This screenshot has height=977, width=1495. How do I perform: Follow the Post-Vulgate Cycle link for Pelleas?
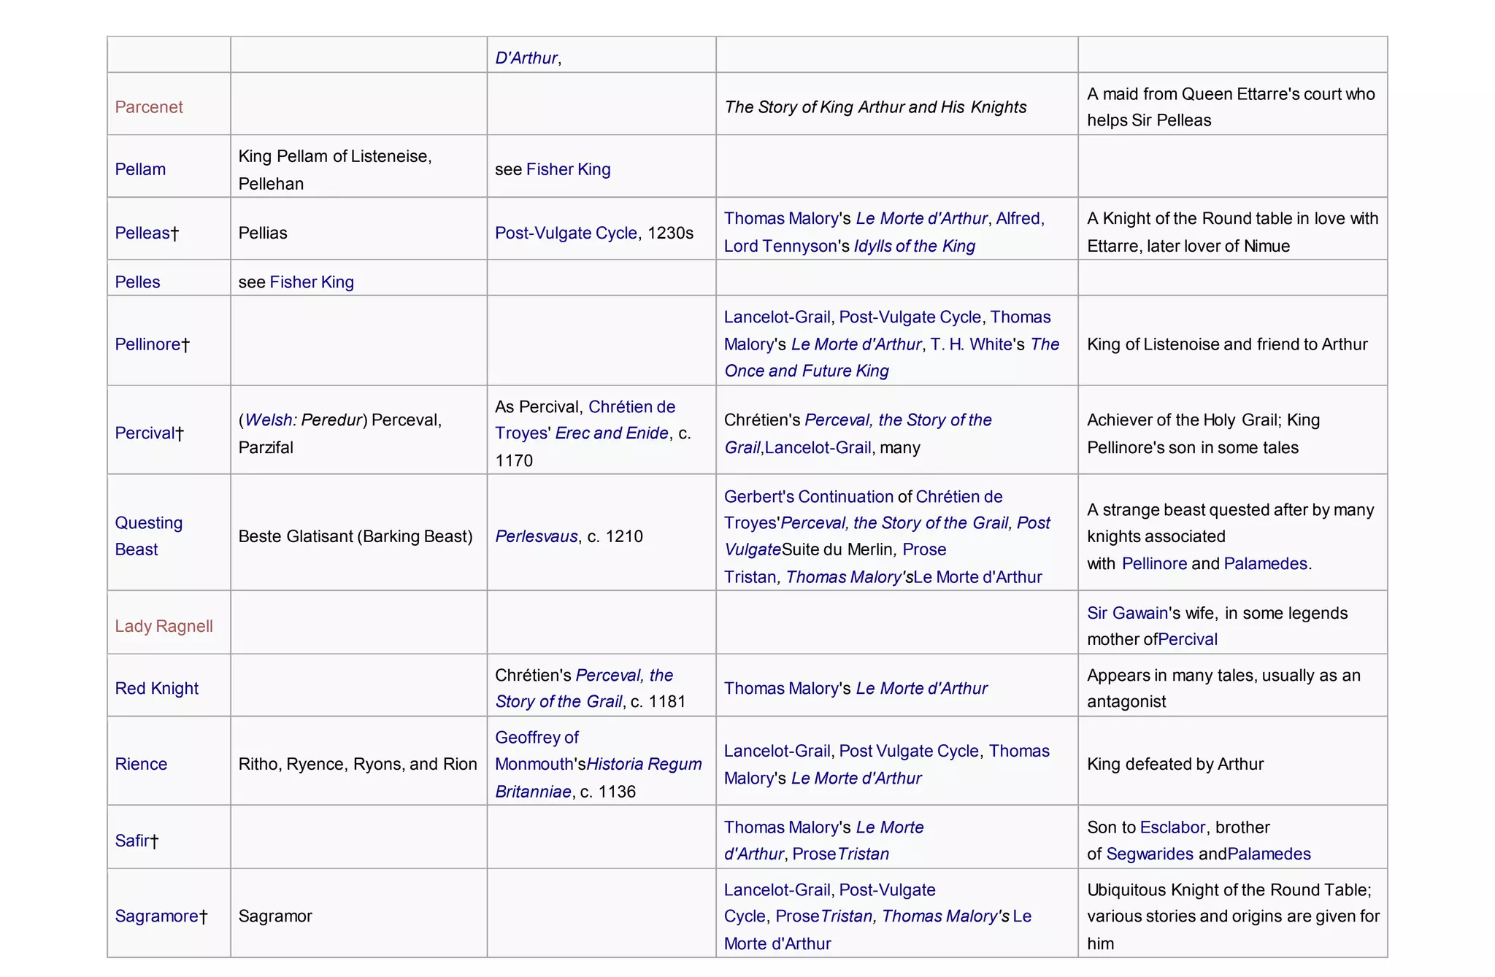click(566, 232)
